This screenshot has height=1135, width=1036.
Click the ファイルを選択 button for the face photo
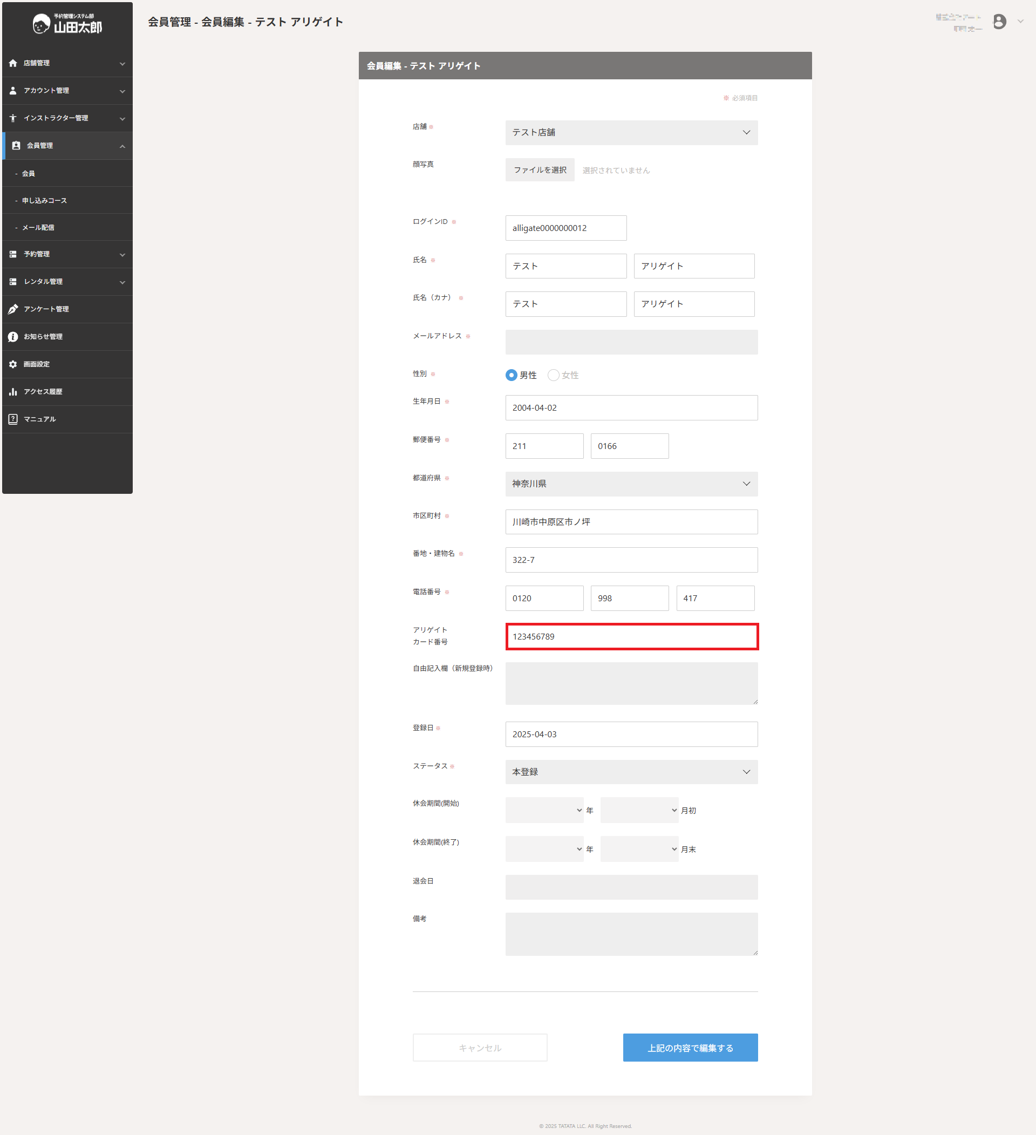click(x=540, y=169)
